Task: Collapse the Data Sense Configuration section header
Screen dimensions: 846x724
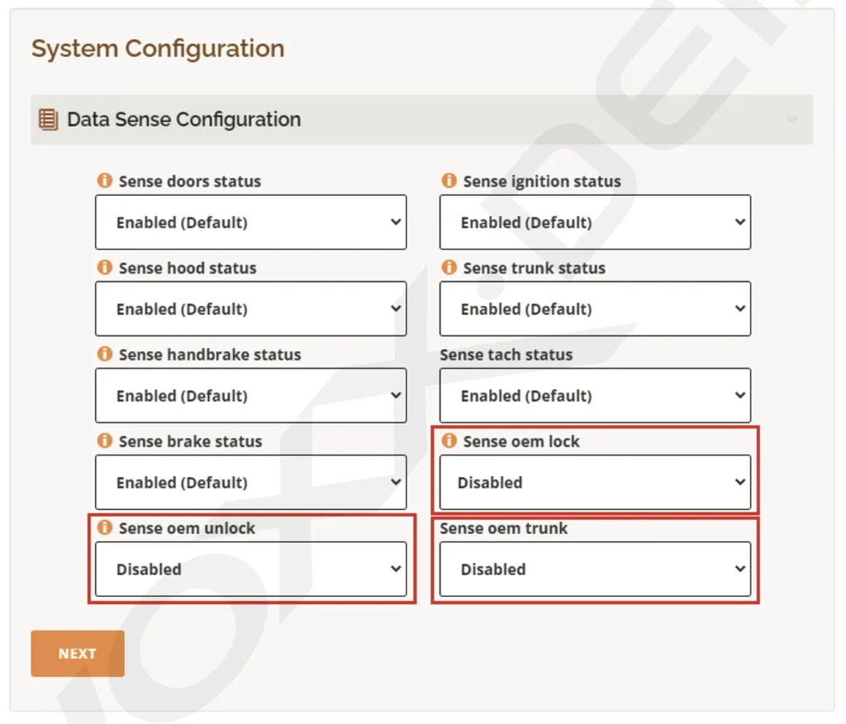Action: pos(791,120)
